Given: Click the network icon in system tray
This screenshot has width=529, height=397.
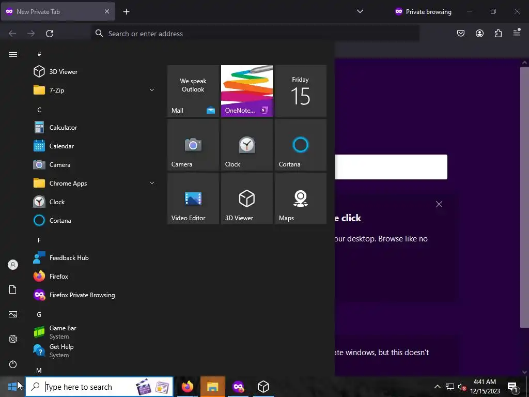Looking at the screenshot, I should tap(450, 387).
